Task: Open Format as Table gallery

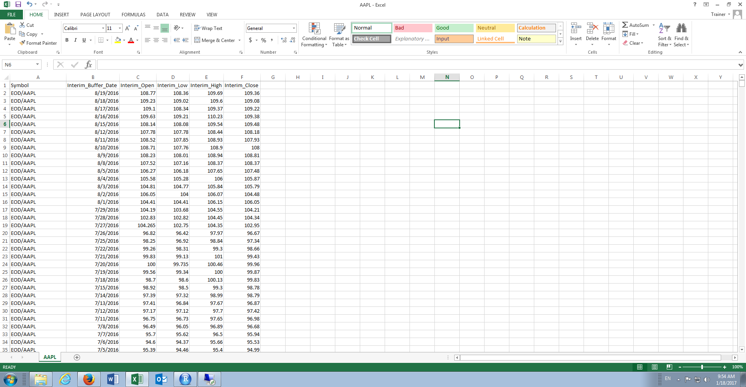Action: 339,35
